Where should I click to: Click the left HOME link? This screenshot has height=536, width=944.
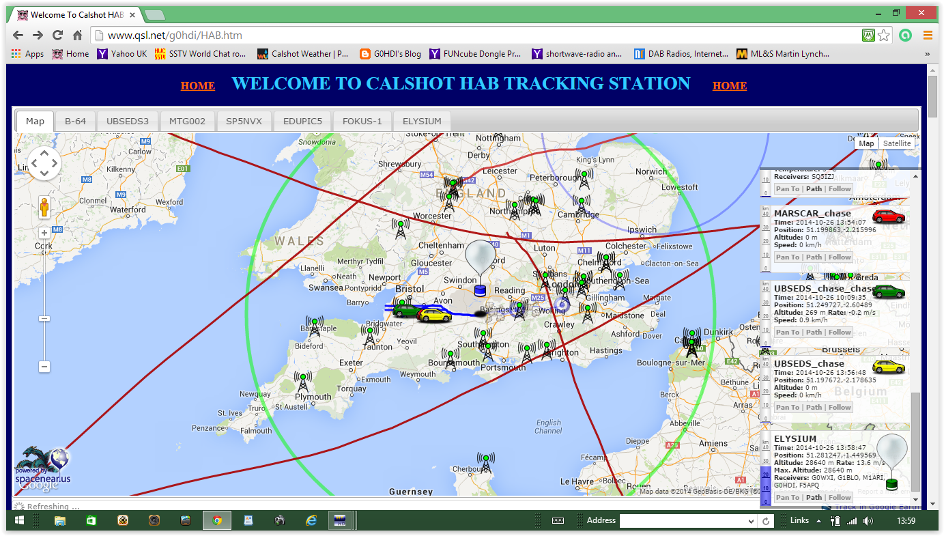(198, 86)
